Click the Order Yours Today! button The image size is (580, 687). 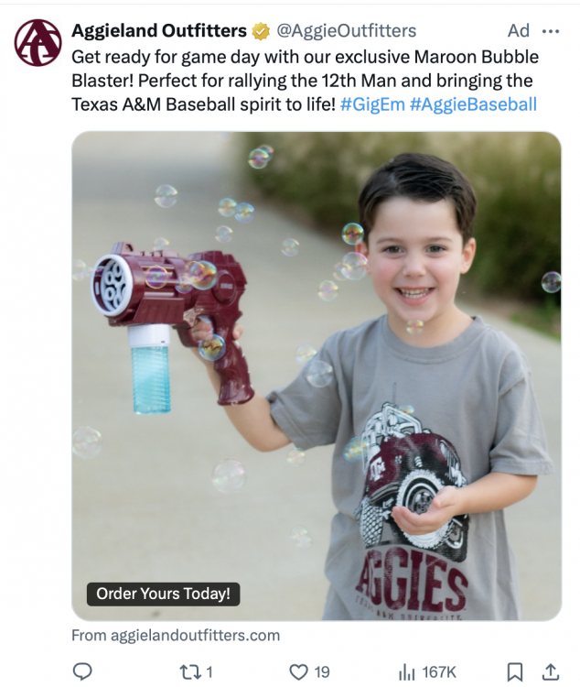coord(163,594)
